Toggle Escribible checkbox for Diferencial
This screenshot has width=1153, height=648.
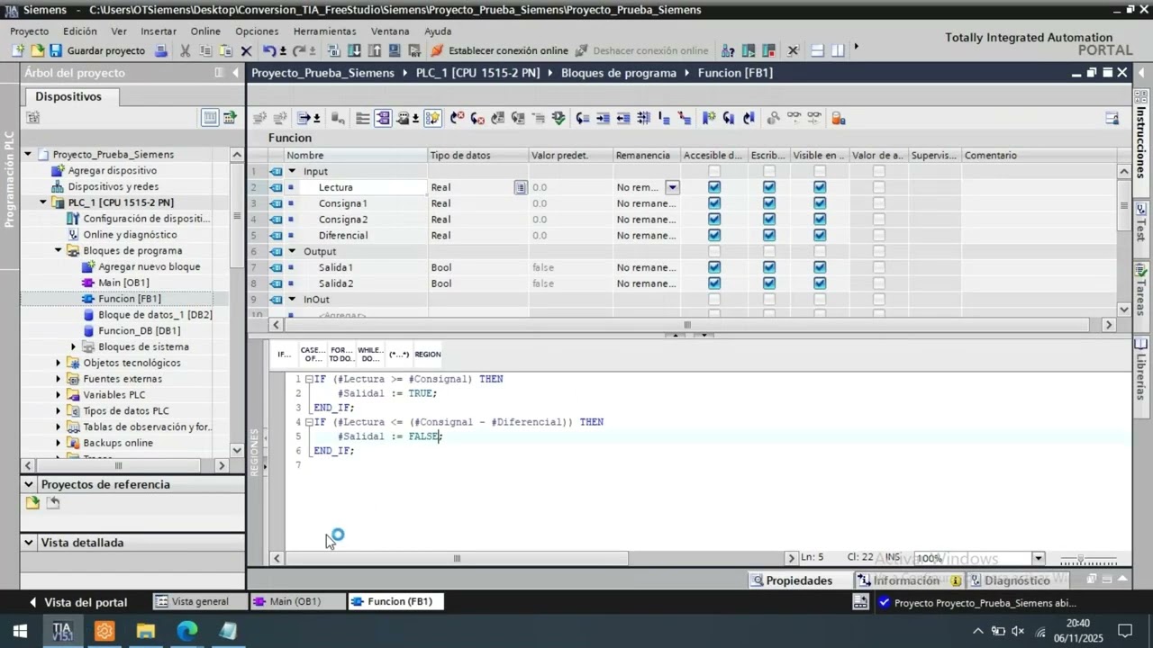tap(769, 236)
